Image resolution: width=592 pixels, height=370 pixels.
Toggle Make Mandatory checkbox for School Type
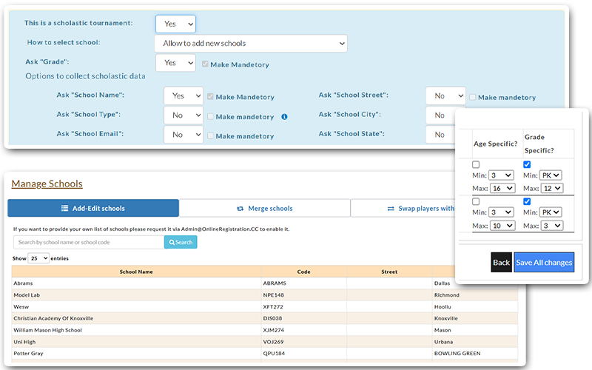click(x=211, y=116)
